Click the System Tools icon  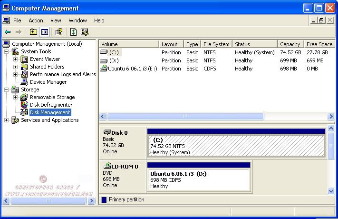point(15,51)
